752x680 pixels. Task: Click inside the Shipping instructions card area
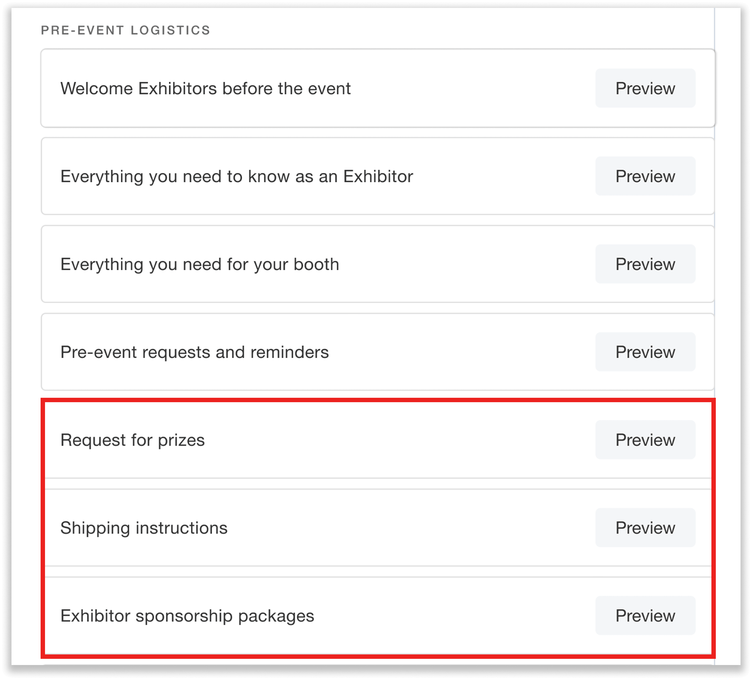pos(336,527)
